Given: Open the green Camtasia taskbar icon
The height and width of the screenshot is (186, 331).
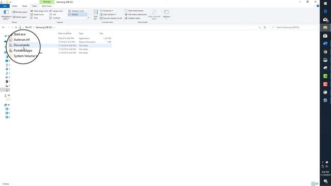Looking at the screenshot, I should pos(325,76).
